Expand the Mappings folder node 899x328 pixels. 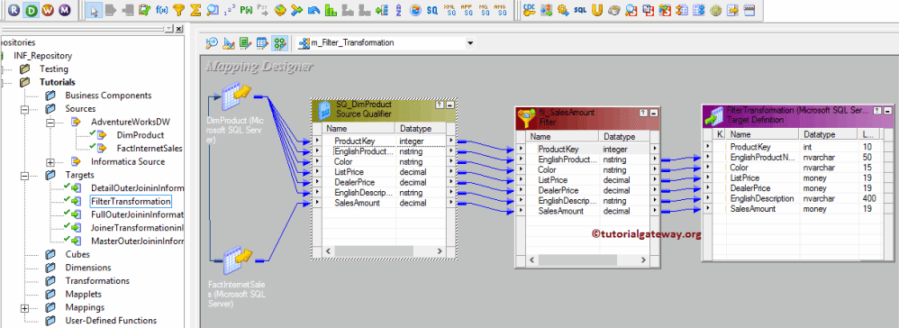click(x=24, y=307)
